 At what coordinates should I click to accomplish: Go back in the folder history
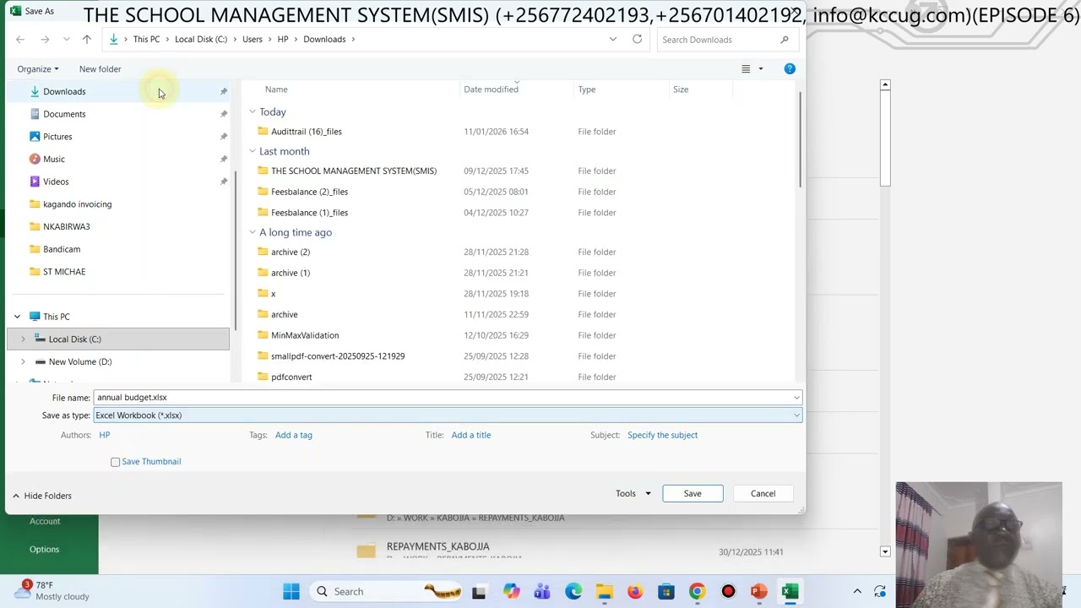(20, 40)
